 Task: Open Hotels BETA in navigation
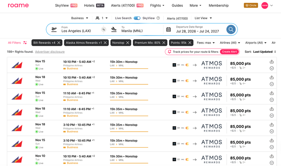[x=94, y=5]
